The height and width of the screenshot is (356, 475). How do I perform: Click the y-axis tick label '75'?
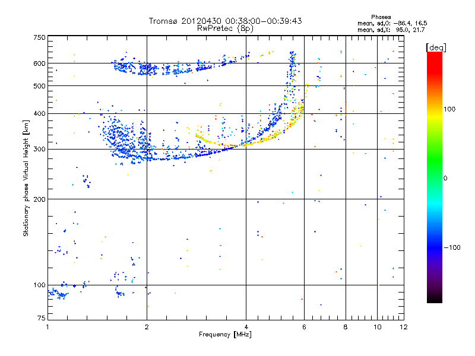click(42, 318)
